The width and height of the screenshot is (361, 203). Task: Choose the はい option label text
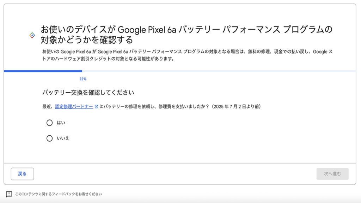coord(61,123)
